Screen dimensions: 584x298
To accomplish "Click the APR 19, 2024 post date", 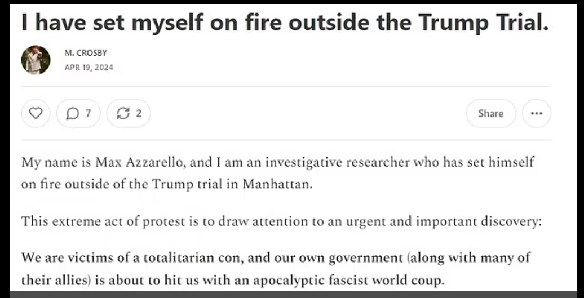I will click(x=89, y=68).
